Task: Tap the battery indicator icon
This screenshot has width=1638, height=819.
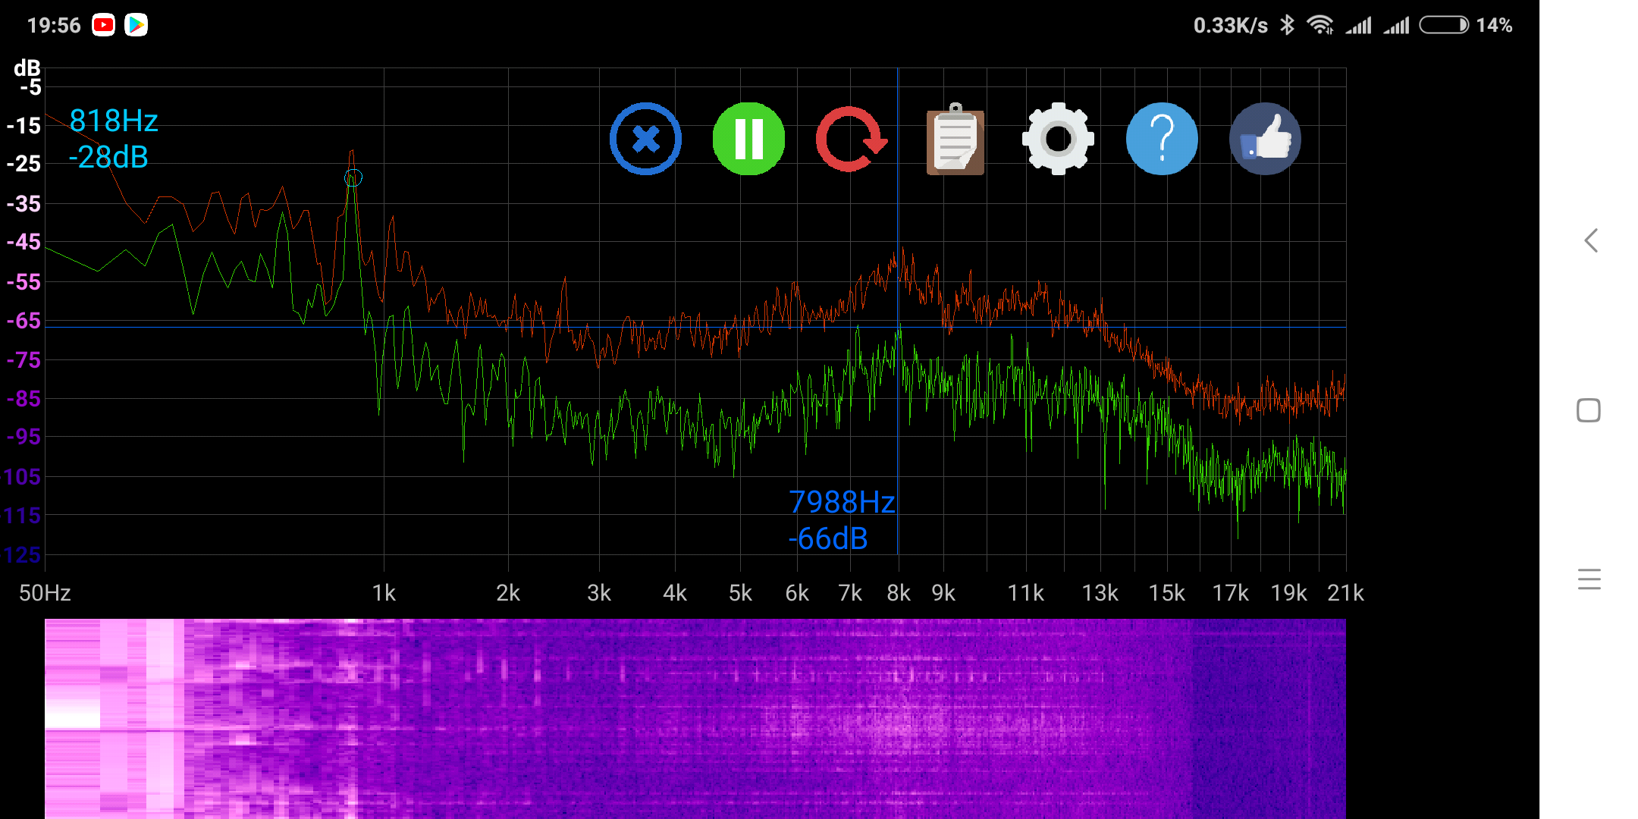Action: (1444, 25)
